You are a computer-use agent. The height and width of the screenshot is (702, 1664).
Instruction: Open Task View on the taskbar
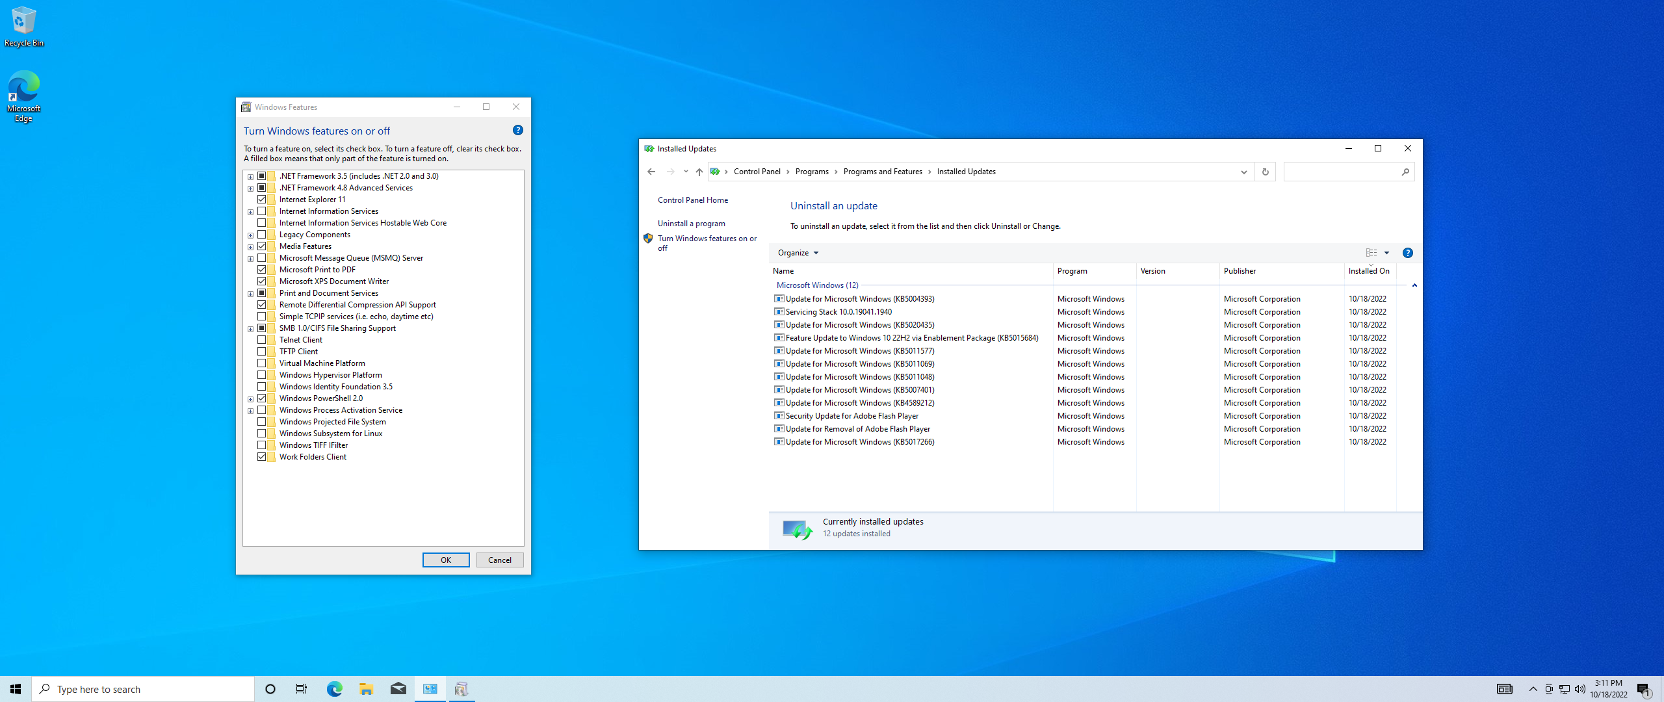(x=302, y=689)
